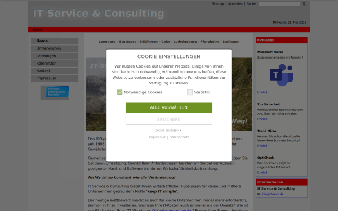Open the Referenzen menu item
The height and width of the screenshot is (211, 338).
[x=55, y=63]
